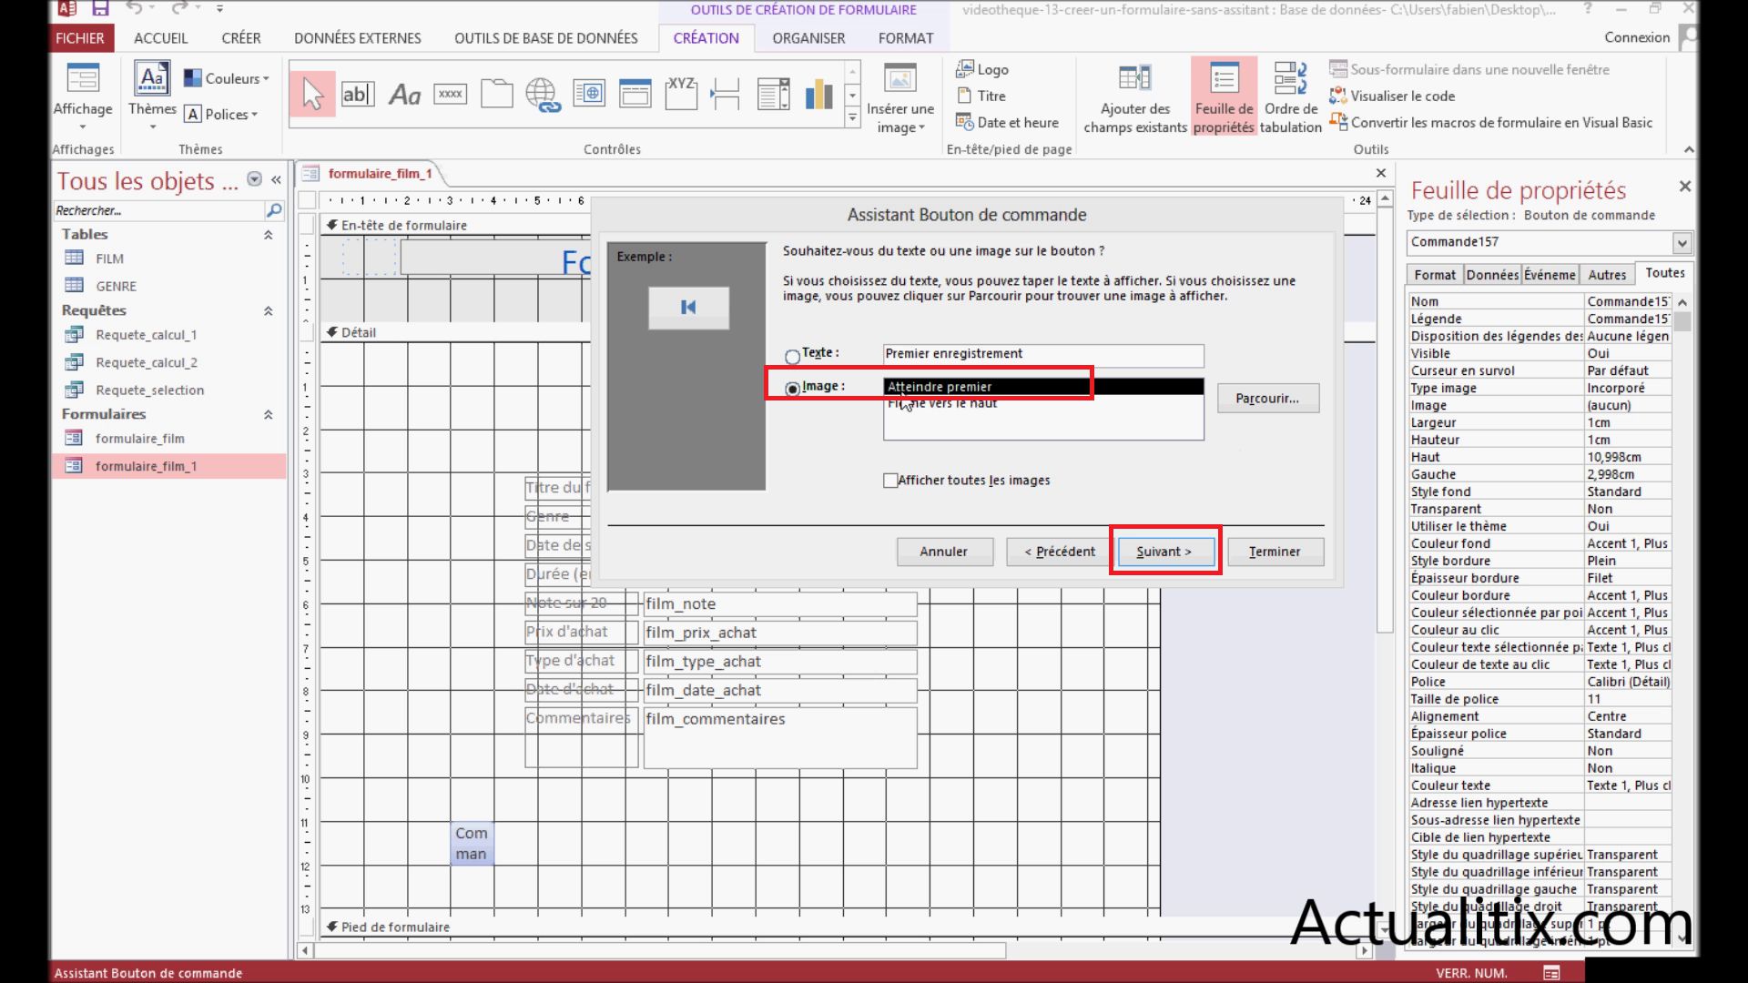1748x983 pixels.
Task: Open the Couleurs dropdown
Action: click(x=227, y=78)
